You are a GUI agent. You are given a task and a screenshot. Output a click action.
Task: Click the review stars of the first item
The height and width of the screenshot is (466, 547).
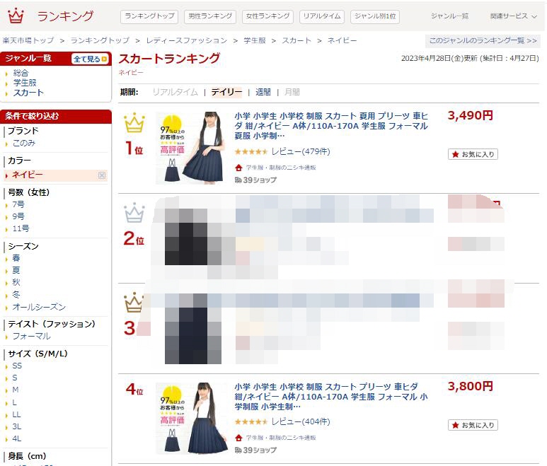[x=251, y=151]
